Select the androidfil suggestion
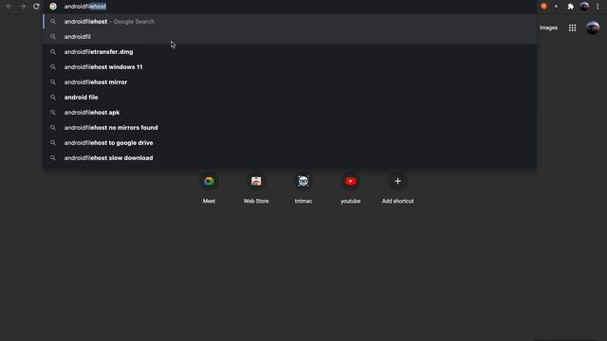Viewport: 607px width, 341px height. coord(289,37)
